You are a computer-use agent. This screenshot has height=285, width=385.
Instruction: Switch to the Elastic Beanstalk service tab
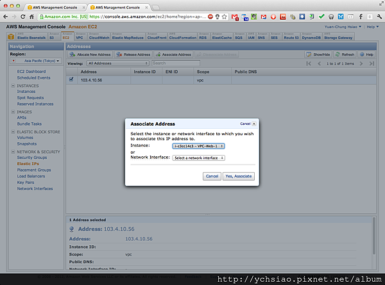31,37
